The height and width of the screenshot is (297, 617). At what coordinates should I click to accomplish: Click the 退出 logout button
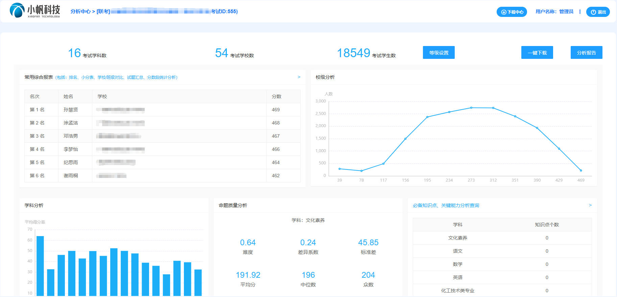[598, 12]
